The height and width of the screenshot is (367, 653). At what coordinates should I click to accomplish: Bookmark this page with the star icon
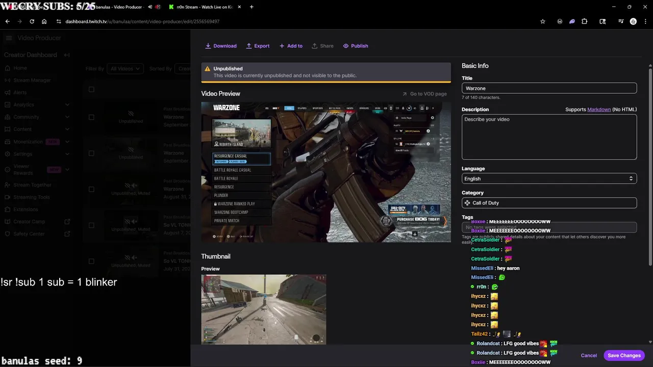pos(543,21)
